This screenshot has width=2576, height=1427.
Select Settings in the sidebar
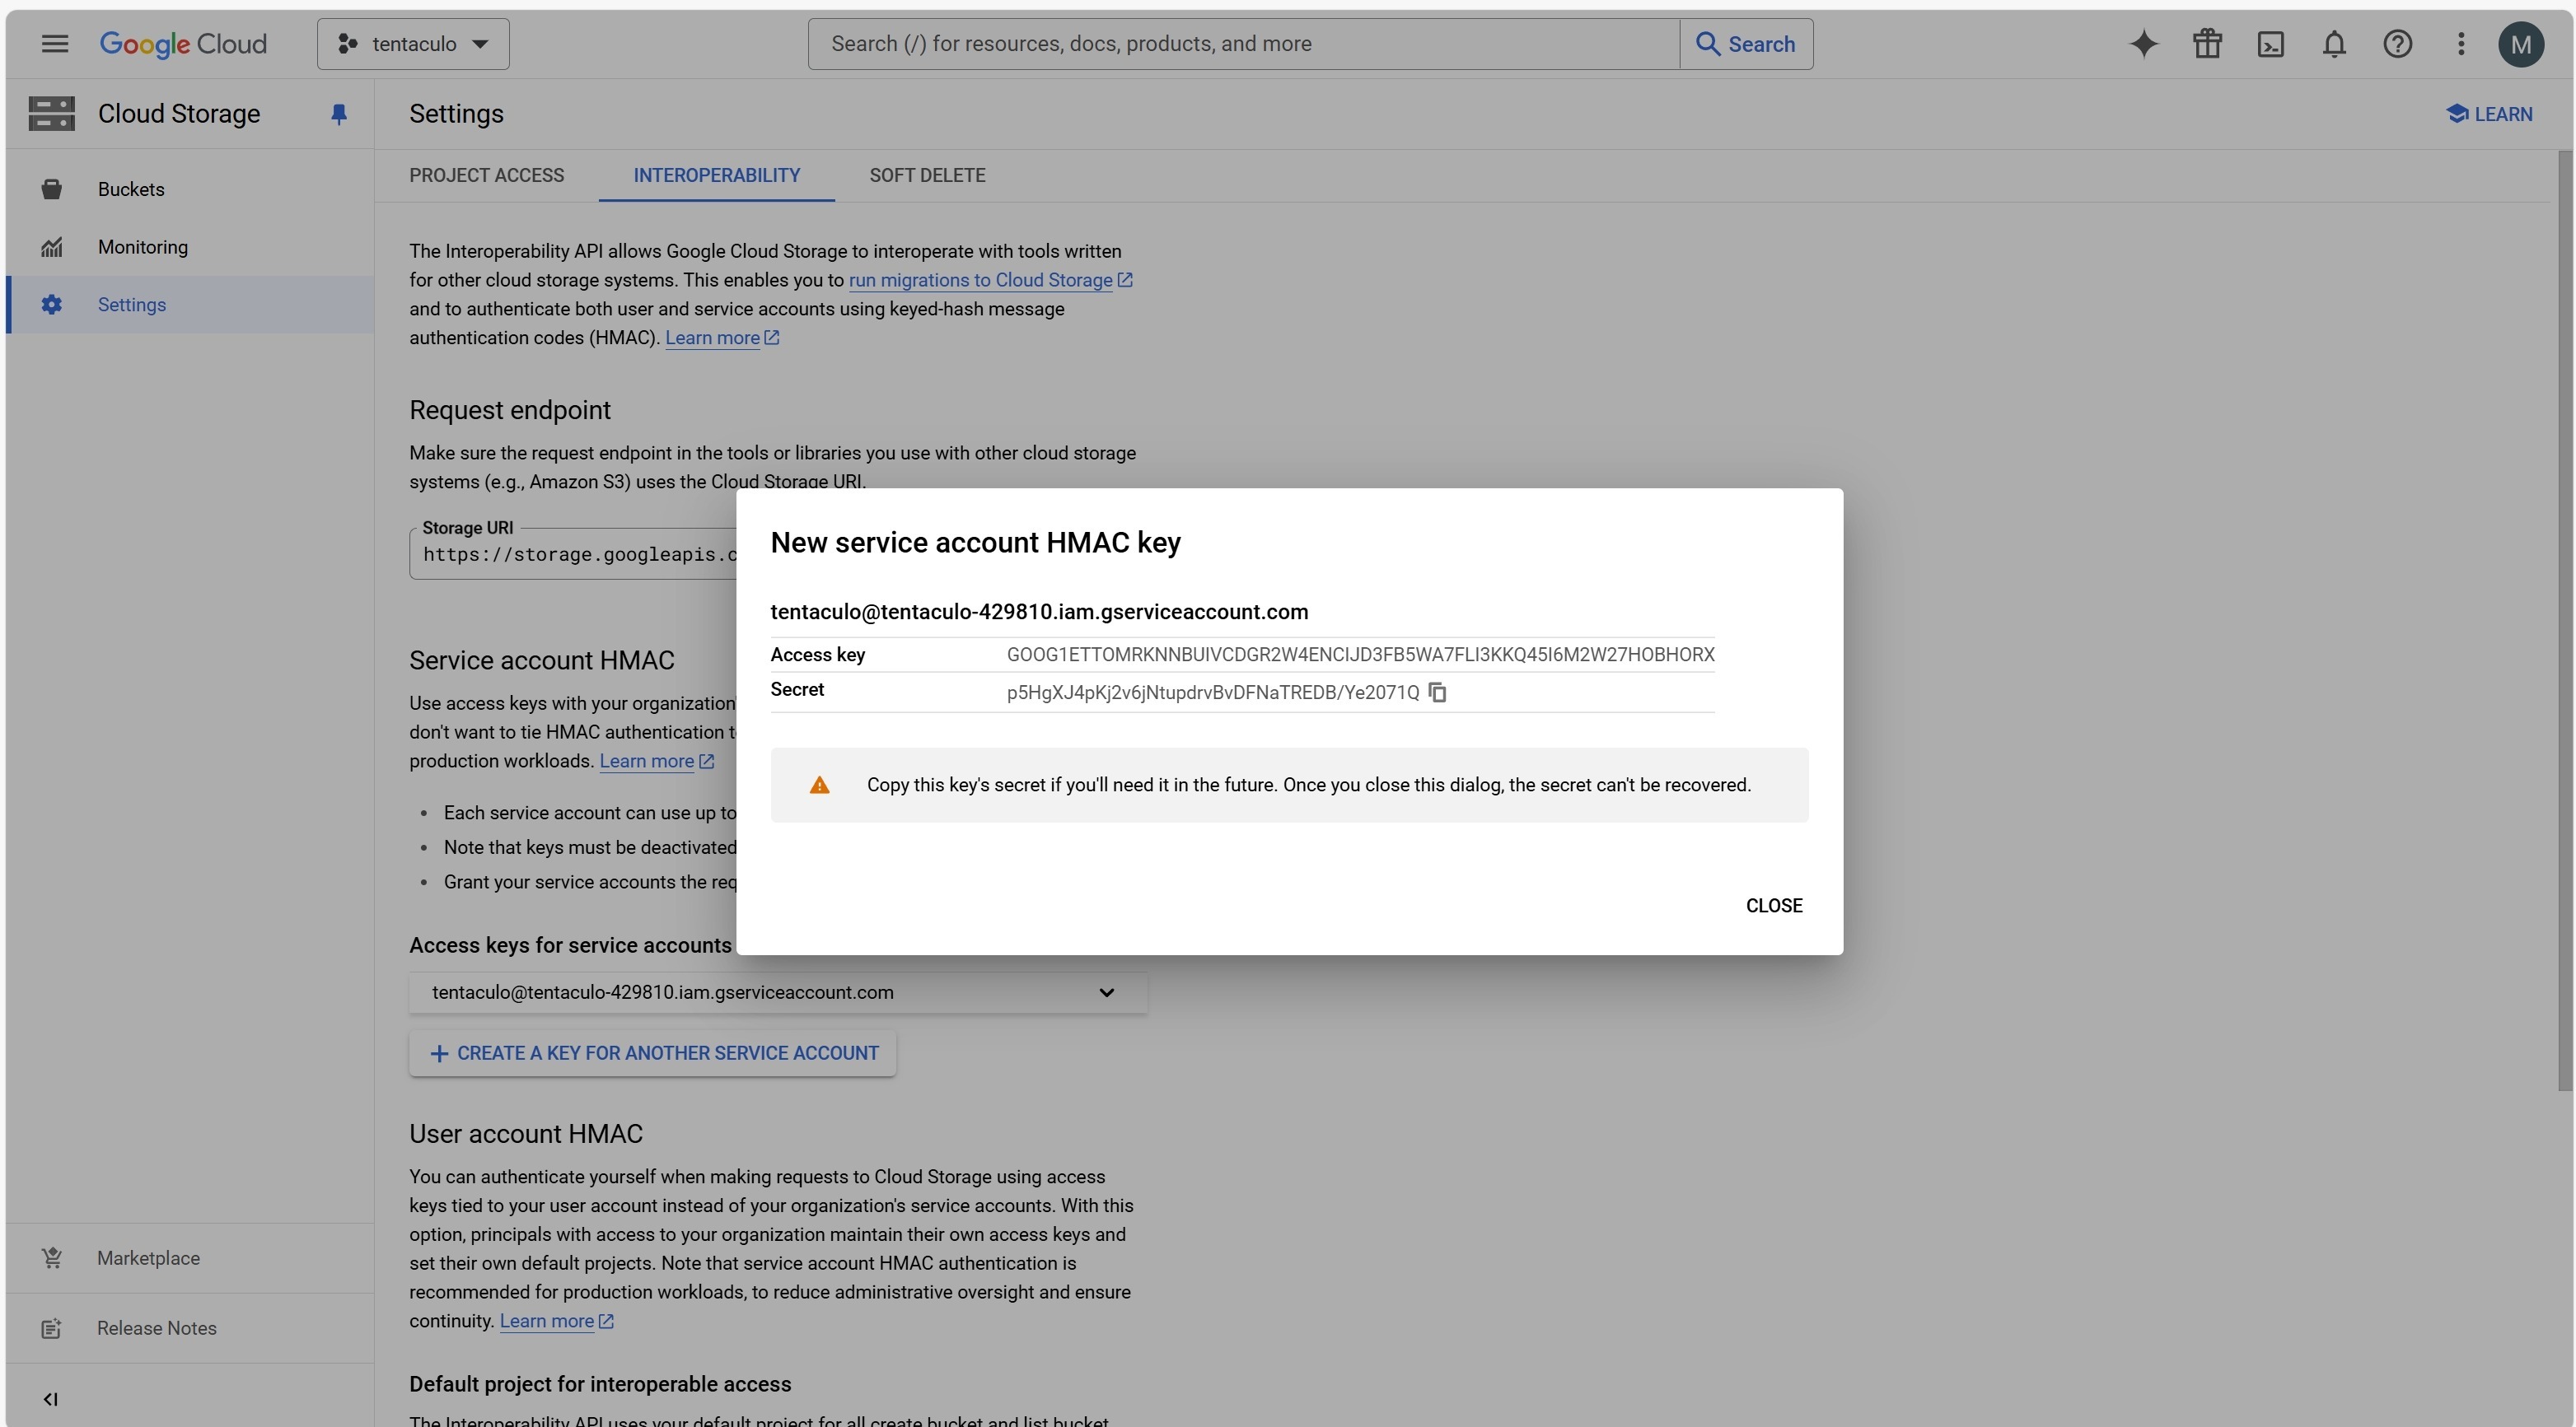(x=190, y=305)
